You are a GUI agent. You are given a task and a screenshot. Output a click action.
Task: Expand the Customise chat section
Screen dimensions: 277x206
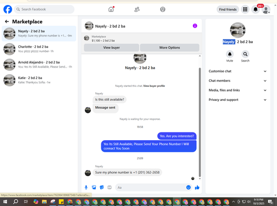click(238, 71)
